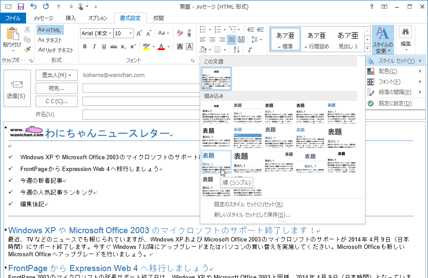Click the CC(C)... button
The height and width of the screenshot is (278, 428).
(56, 101)
